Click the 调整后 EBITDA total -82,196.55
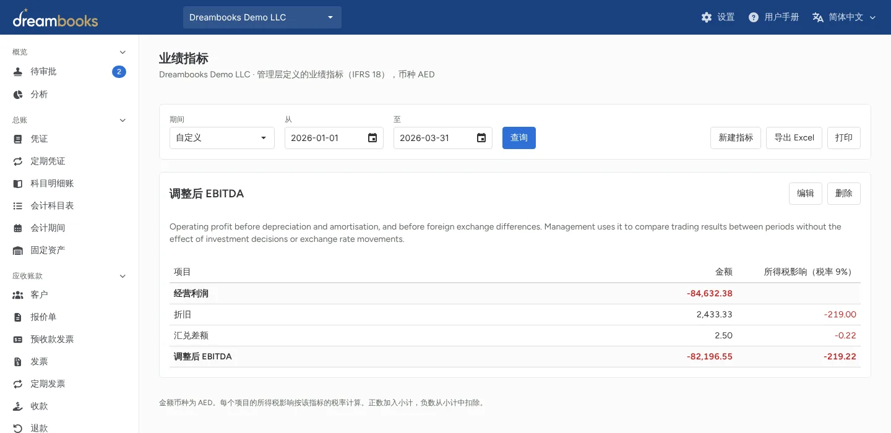The image size is (891, 433). click(710, 357)
